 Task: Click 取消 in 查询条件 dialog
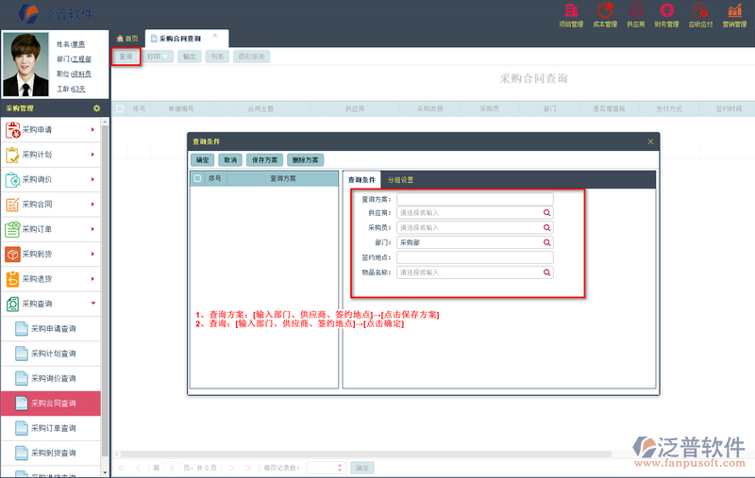point(230,160)
